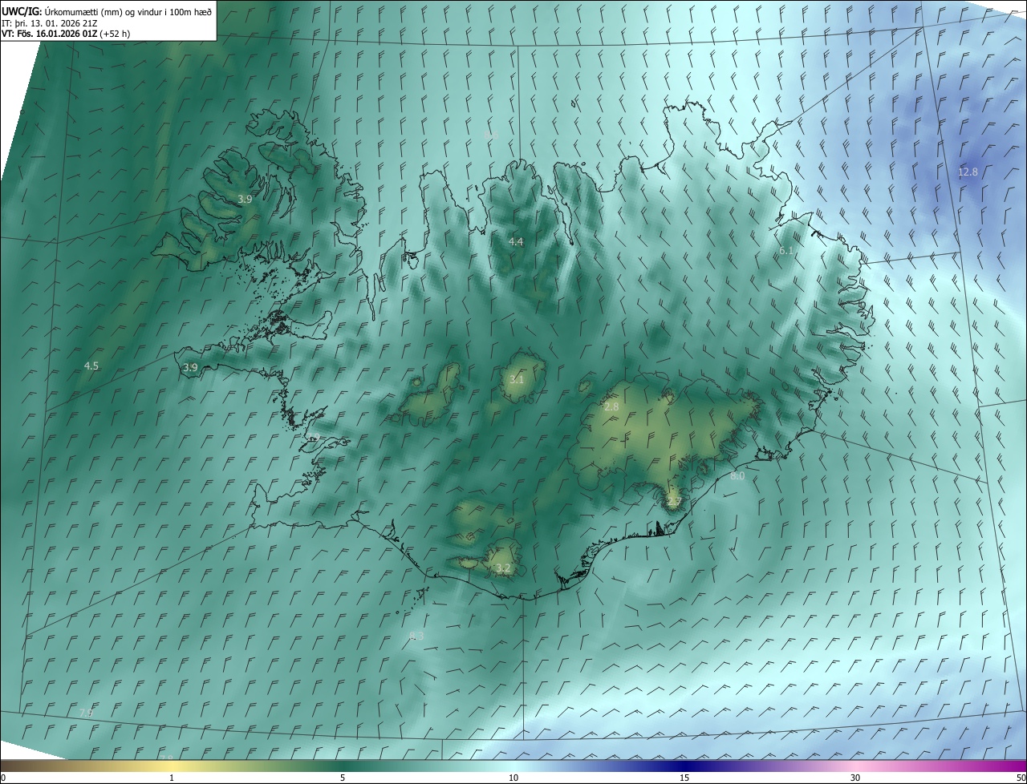This screenshot has width=1027, height=784.
Task: Click the 2.8 value on the Vatnajökull glacier
Action: coord(611,407)
